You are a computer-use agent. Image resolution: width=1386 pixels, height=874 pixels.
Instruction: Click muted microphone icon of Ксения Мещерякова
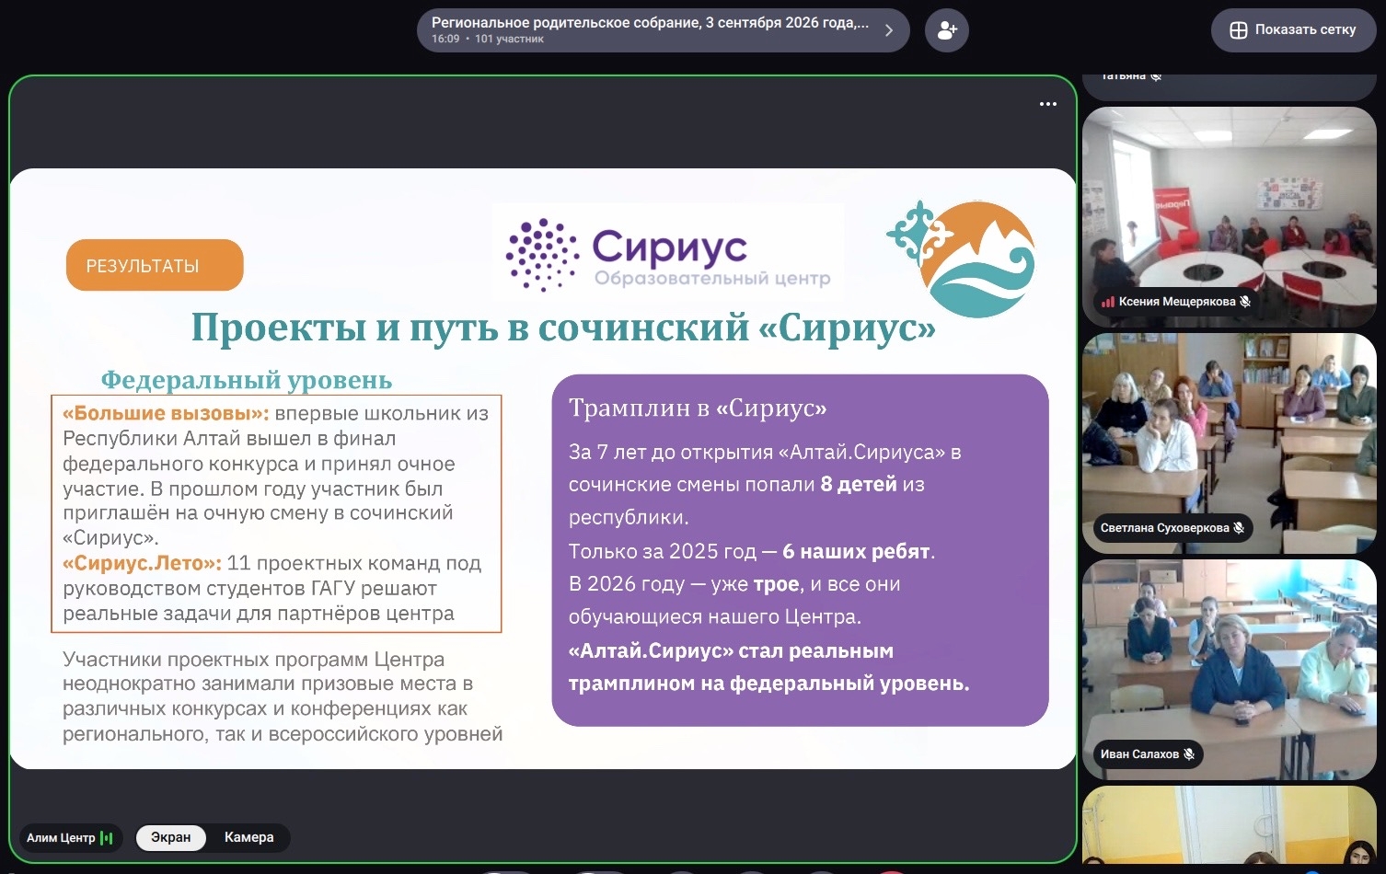click(x=1245, y=302)
